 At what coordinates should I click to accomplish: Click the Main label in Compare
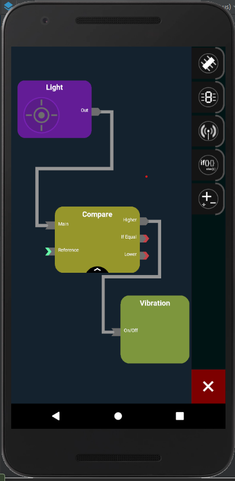(63, 224)
